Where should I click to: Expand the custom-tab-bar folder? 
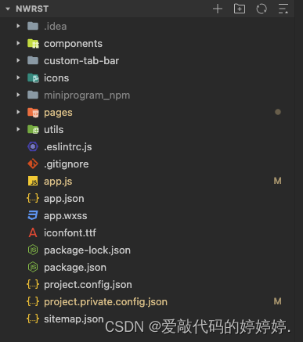(x=18, y=60)
